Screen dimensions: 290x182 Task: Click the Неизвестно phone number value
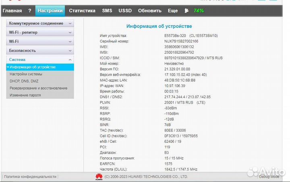click(174, 63)
